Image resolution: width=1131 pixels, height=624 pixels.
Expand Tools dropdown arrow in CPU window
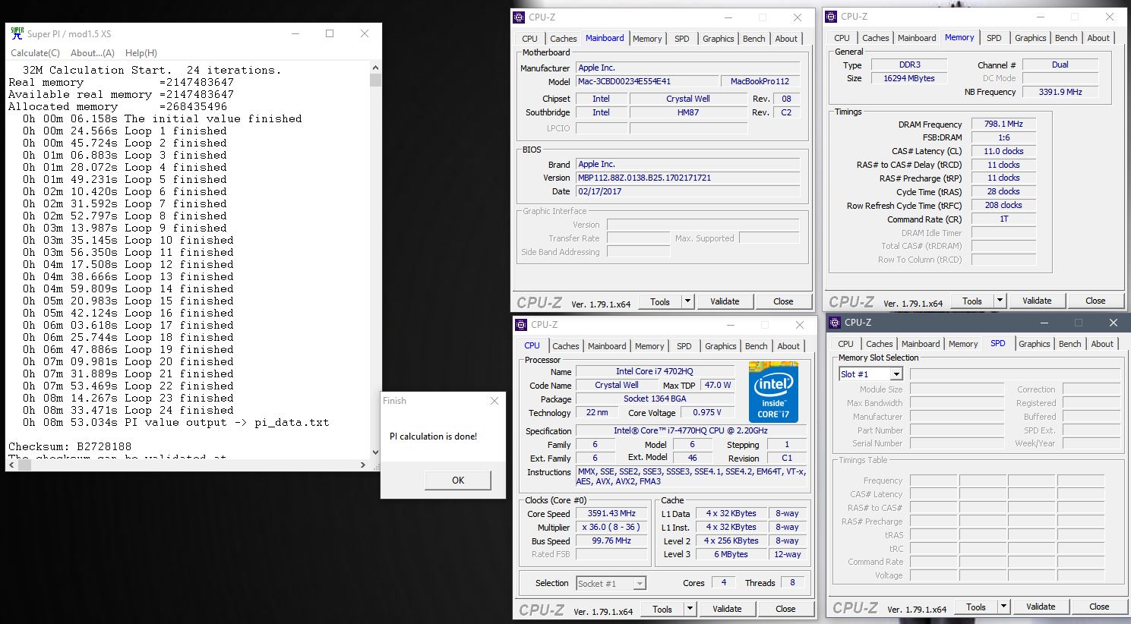tap(690, 609)
